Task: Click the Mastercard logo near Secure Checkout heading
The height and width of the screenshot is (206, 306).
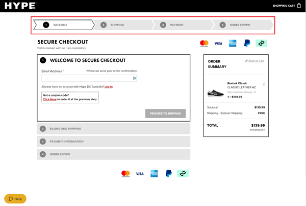Action: tap(204, 43)
